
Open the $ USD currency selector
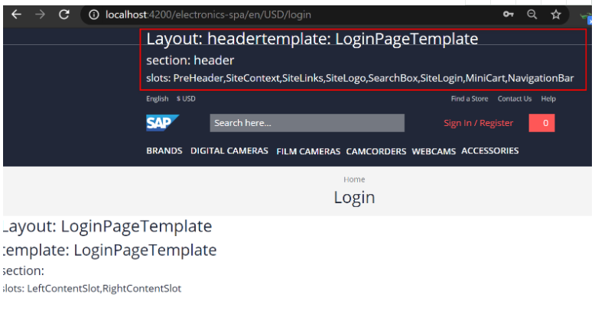tap(186, 99)
